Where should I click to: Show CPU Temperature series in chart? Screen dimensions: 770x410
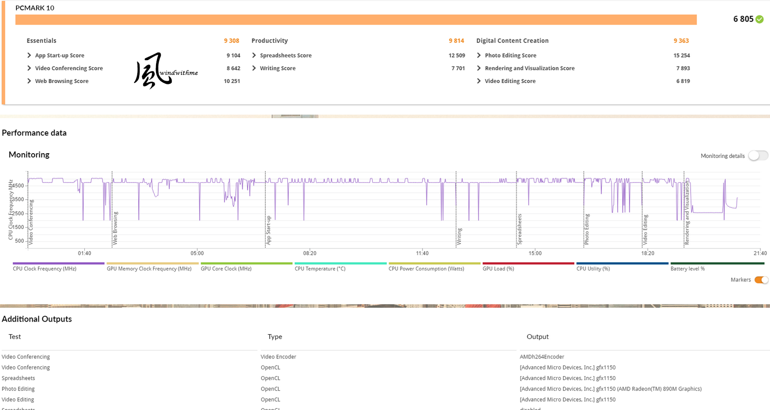[x=320, y=269]
